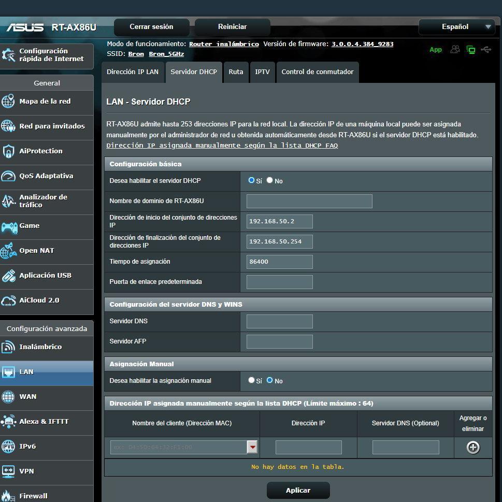Click the MAC address client name field
This screenshot has height=502, width=502.
(179, 447)
